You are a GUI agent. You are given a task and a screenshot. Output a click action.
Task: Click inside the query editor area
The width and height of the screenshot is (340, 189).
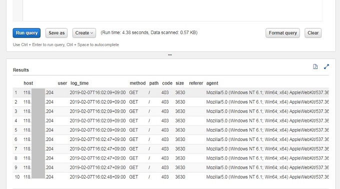[x=172, y=10]
